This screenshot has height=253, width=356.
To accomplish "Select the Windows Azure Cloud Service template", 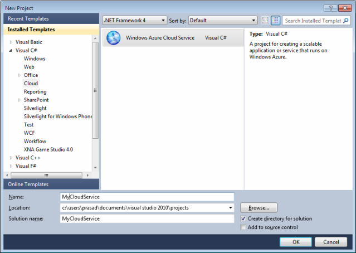I will pos(173,38).
